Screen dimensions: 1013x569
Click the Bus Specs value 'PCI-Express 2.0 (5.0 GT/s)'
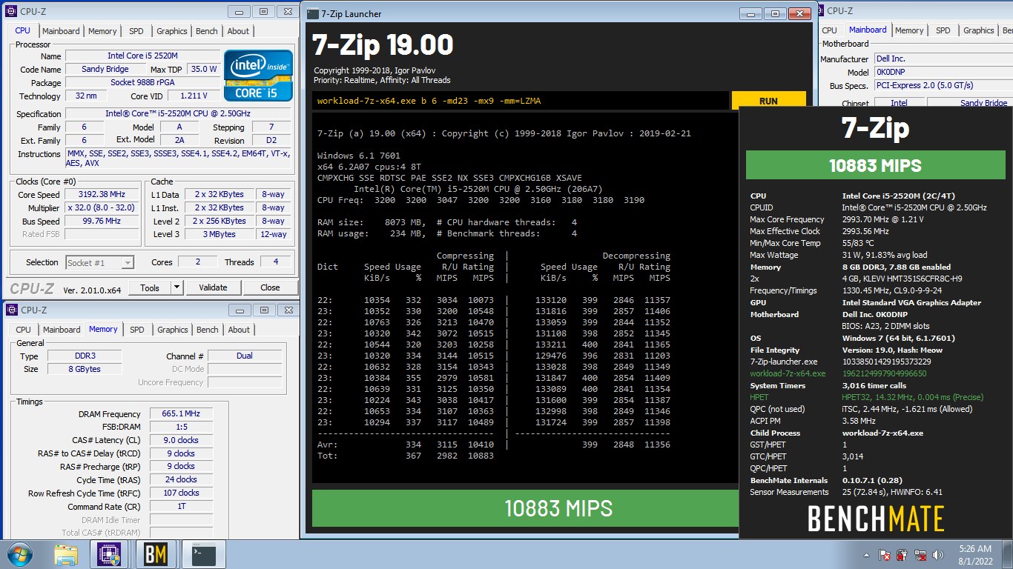pos(942,85)
